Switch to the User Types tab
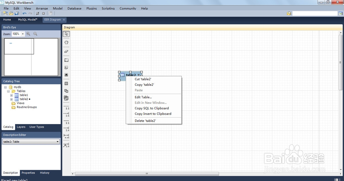 point(37,127)
